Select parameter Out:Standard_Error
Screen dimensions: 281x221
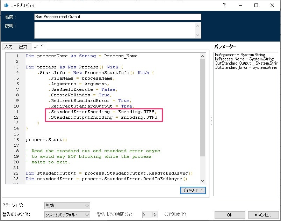coord(246,67)
